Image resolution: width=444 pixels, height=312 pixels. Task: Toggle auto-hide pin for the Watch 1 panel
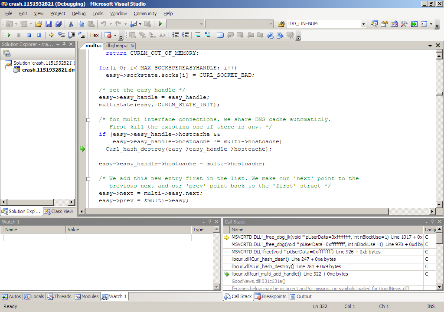(x=210, y=222)
